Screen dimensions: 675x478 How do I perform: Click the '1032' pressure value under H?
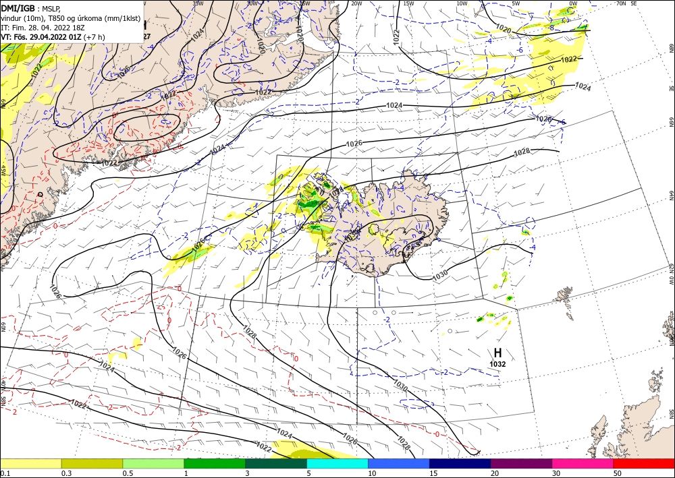(x=497, y=364)
